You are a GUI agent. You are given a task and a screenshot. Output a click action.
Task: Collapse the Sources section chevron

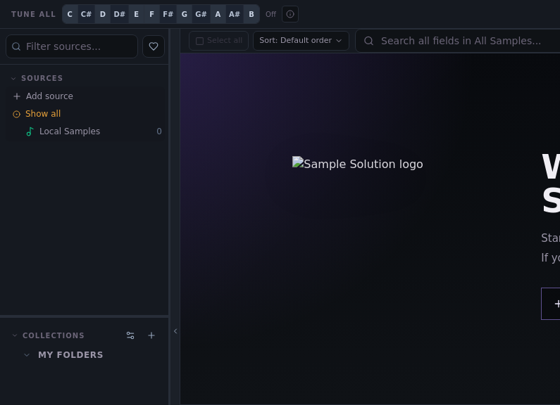point(13,79)
